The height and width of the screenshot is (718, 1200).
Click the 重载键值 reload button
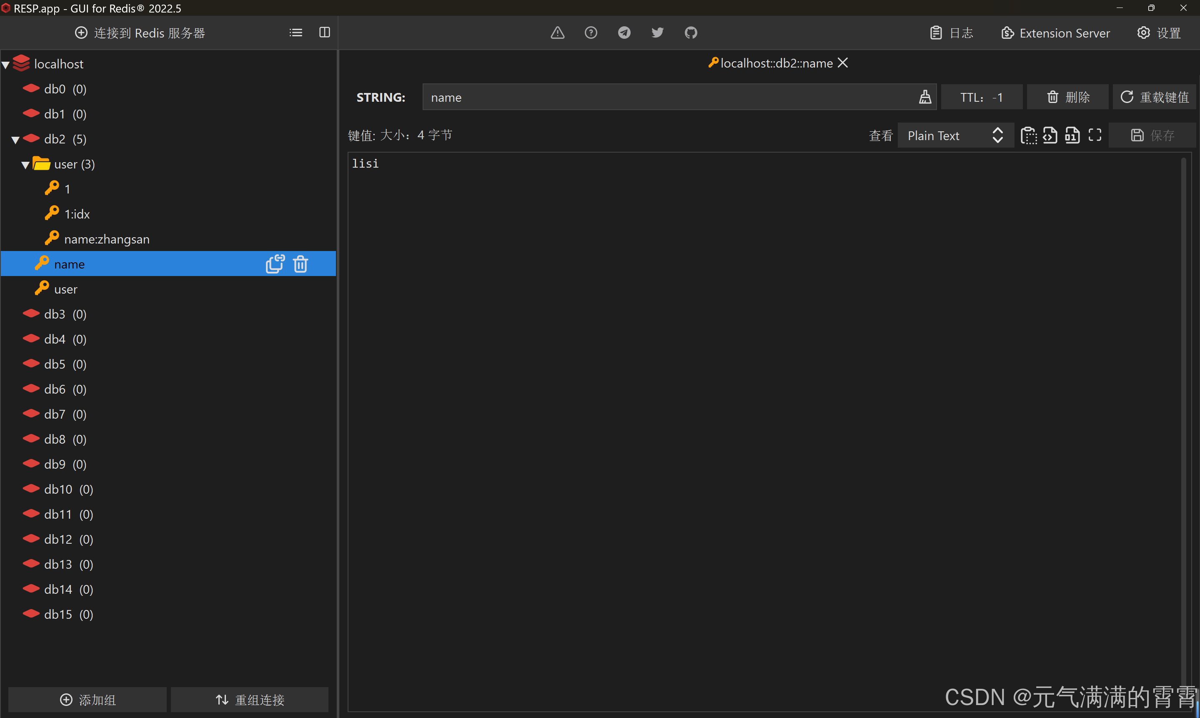pyautogui.click(x=1154, y=97)
